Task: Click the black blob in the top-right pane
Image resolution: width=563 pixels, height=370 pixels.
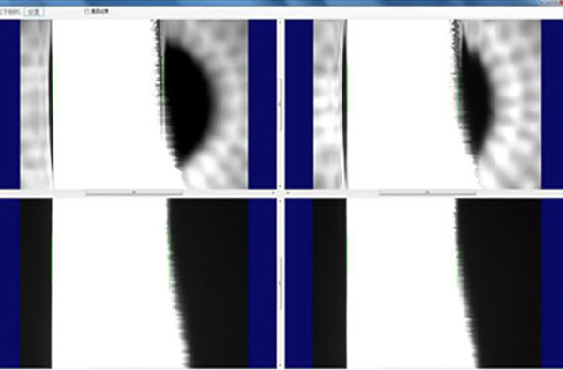Action: pyautogui.click(x=475, y=98)
